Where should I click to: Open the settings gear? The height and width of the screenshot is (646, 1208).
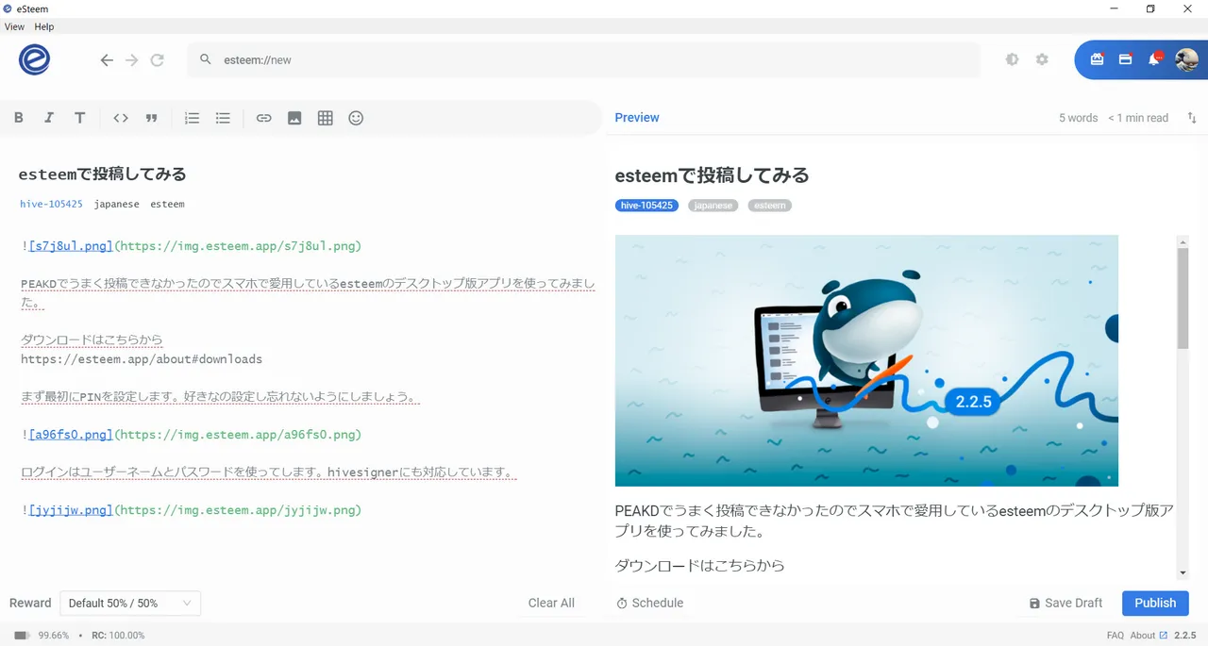coord(1042,59)
